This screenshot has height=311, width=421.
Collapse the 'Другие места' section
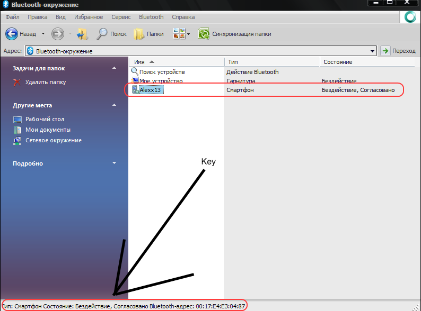[114, 105]
